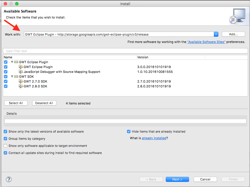
Task: Click the GWT 2.8.0 SDK feature icon
Action: pos(21,86)
